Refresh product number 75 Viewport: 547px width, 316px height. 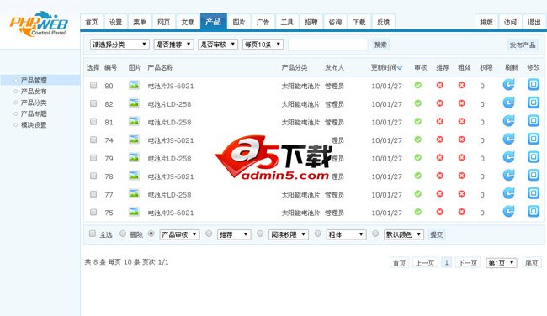pos(508,212)
